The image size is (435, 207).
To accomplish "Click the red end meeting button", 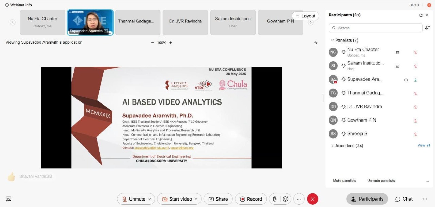I will (312, 199).
